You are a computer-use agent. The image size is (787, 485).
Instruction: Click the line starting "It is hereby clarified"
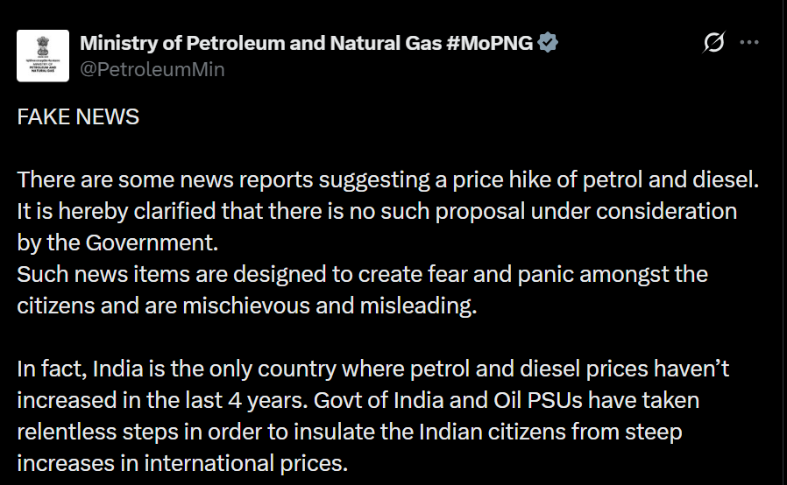(x=377, y=211)
